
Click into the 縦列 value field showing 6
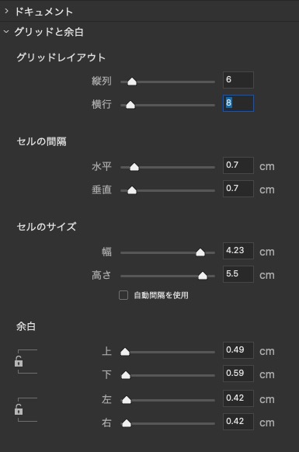pyautogui.click(x=238, y=80)
